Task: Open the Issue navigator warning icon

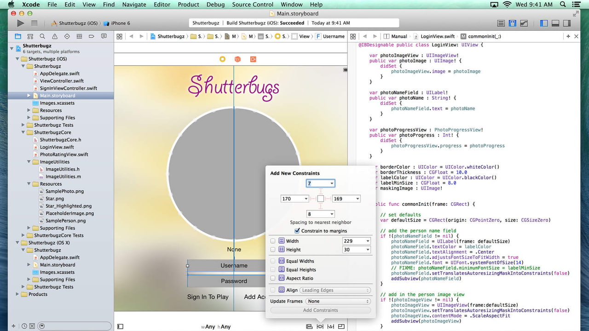Action: coord(55,36)
